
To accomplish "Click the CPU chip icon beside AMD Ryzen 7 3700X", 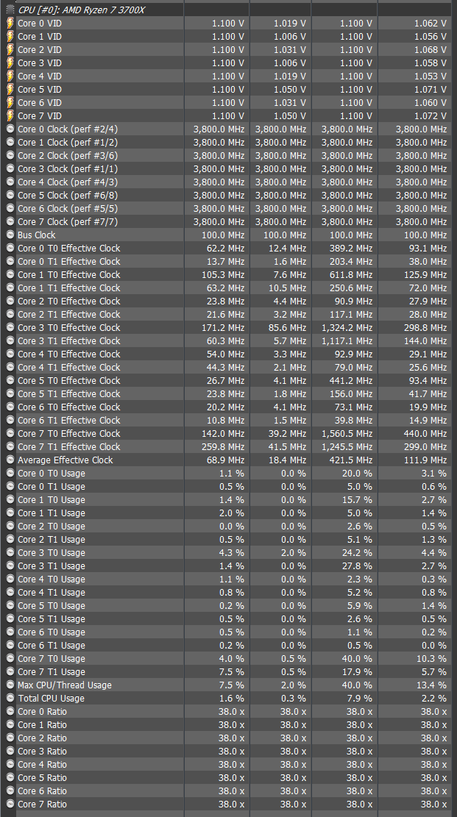I will tap(10, 10).
